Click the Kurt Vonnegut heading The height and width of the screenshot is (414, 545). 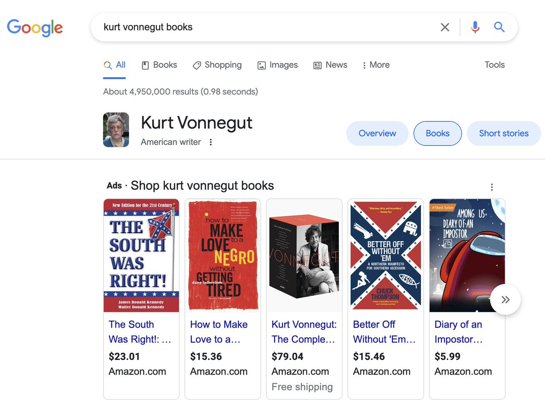[197, 123]
